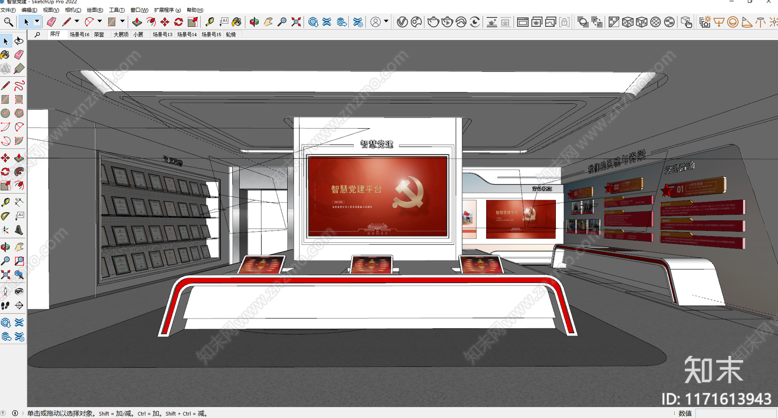Select the Text label tool in top toolbar
778x418 pixels.
(224, 22)
